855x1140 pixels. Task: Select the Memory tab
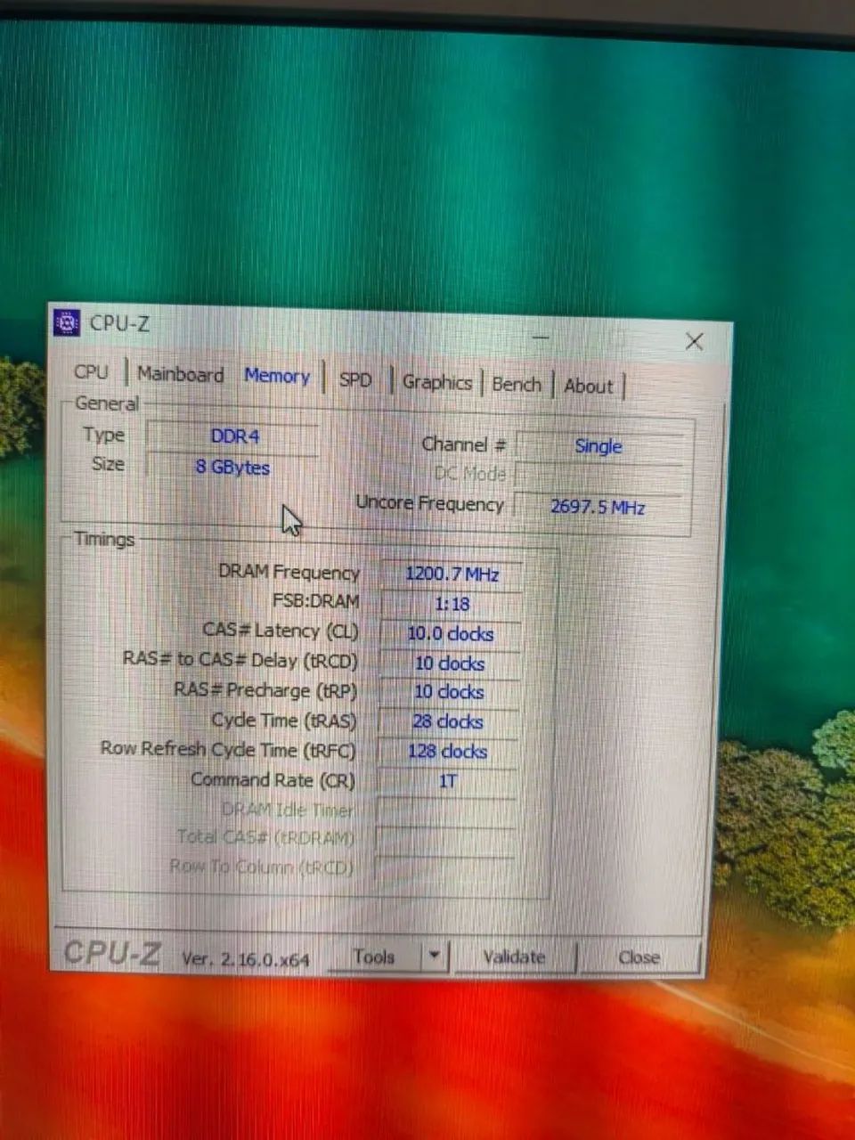(x=277, y=376)
